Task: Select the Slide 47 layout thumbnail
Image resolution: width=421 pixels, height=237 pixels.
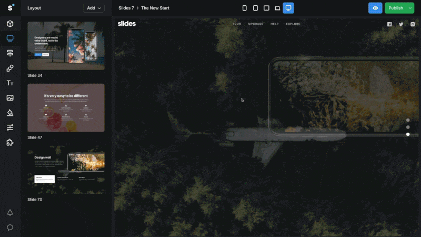Action: pos(66,107)
